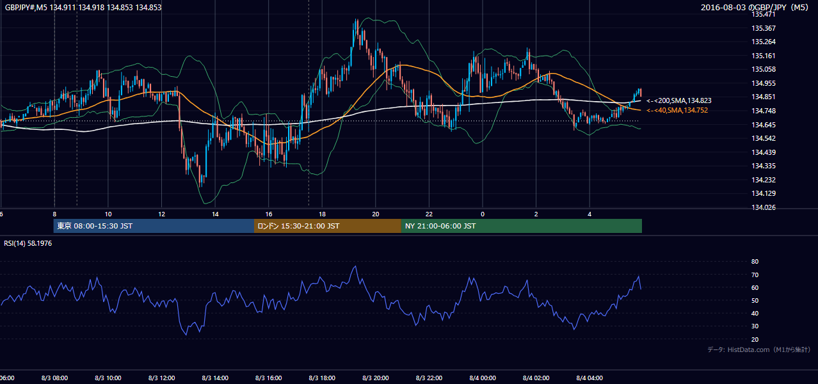Click the 8/3 08:00 bottom time label
Image resolution: width=818 pixels, height=384 pixels.
click(54, 378)
